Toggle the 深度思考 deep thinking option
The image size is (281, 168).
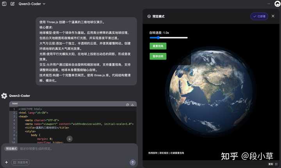point(20,162)
